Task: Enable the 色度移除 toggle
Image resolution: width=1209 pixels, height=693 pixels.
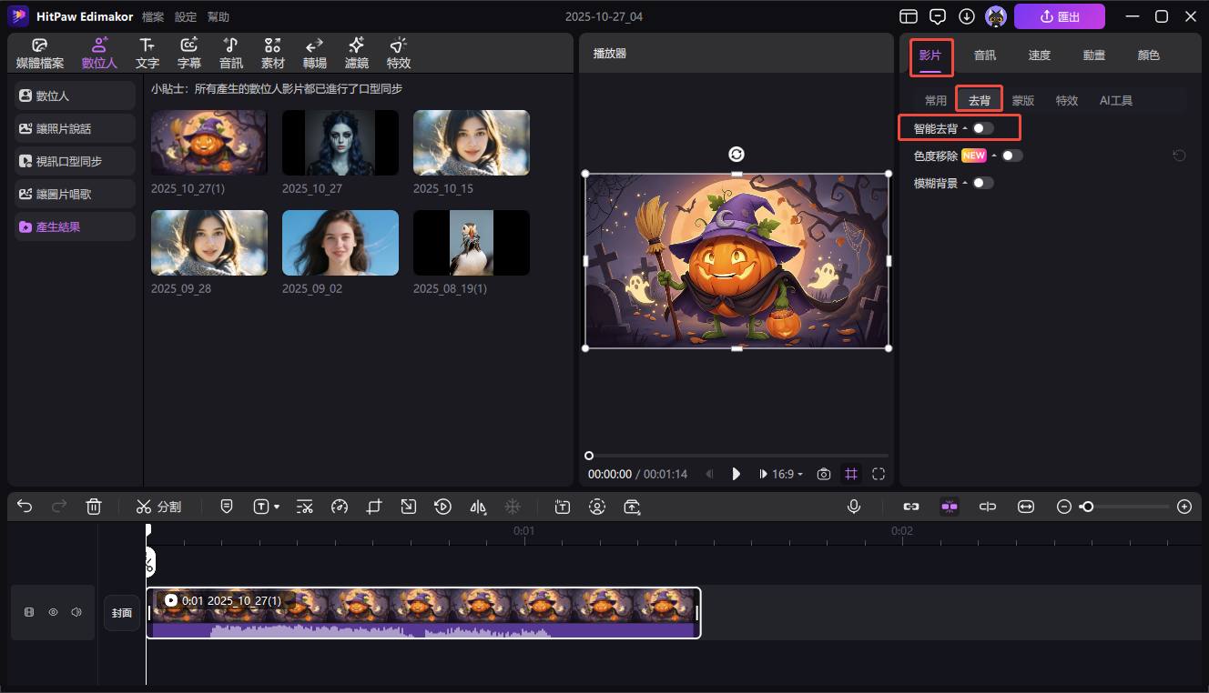Action: [x=1011, y=156]
